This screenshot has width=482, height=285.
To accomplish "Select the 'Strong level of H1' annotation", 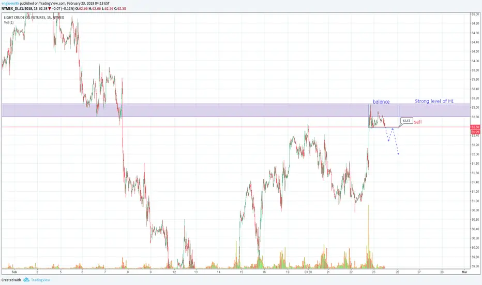I will [434, 101].
